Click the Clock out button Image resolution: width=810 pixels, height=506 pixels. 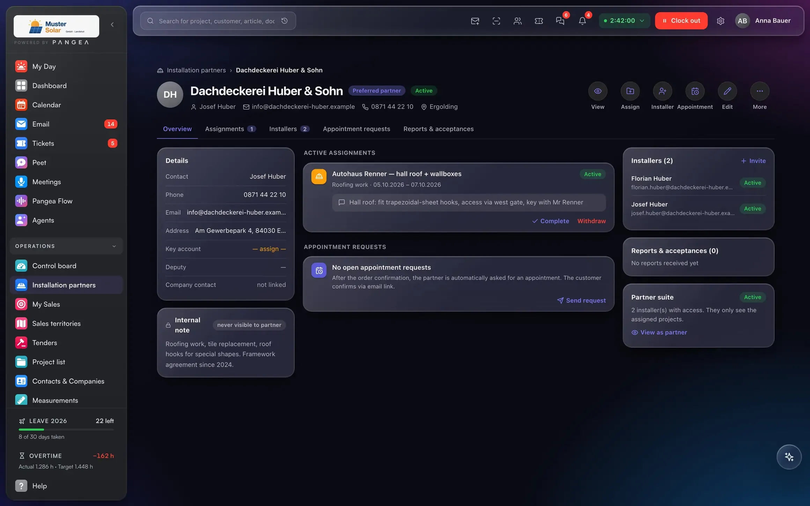(x=681, y=21)
